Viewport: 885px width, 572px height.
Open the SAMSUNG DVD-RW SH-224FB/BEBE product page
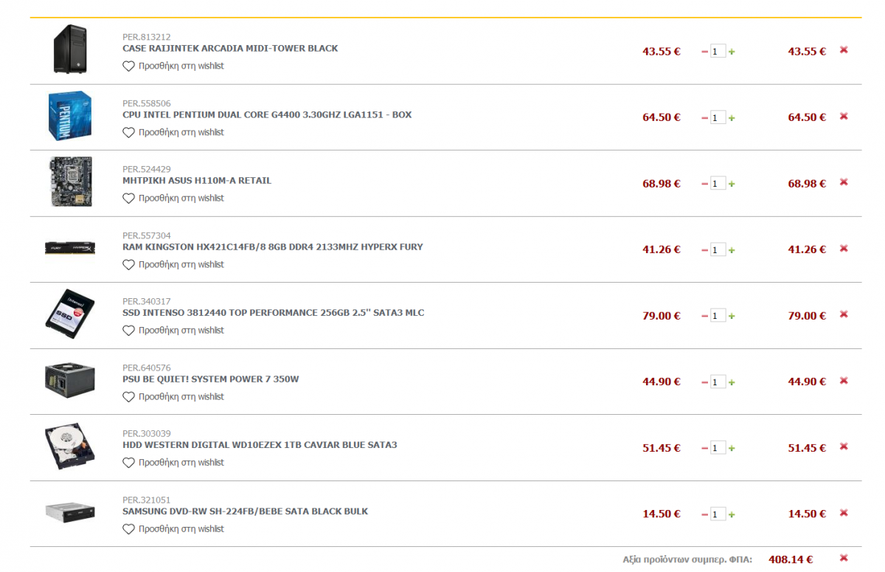click(245, 511)
